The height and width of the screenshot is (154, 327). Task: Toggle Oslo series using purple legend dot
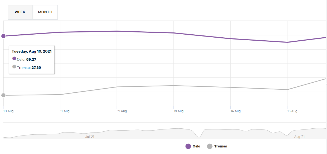[188, 146]
